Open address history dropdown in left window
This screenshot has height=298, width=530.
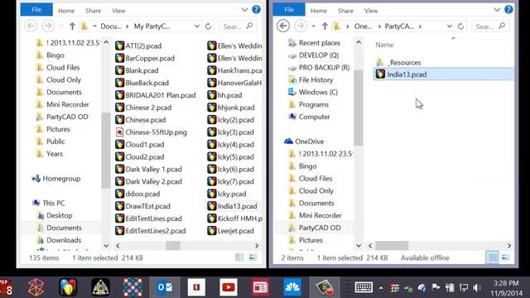[197, 26]
